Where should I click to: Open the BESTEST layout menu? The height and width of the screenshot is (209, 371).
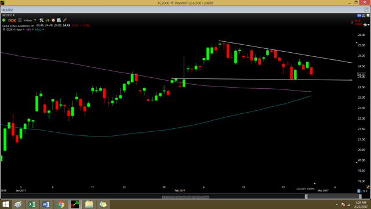9,15
